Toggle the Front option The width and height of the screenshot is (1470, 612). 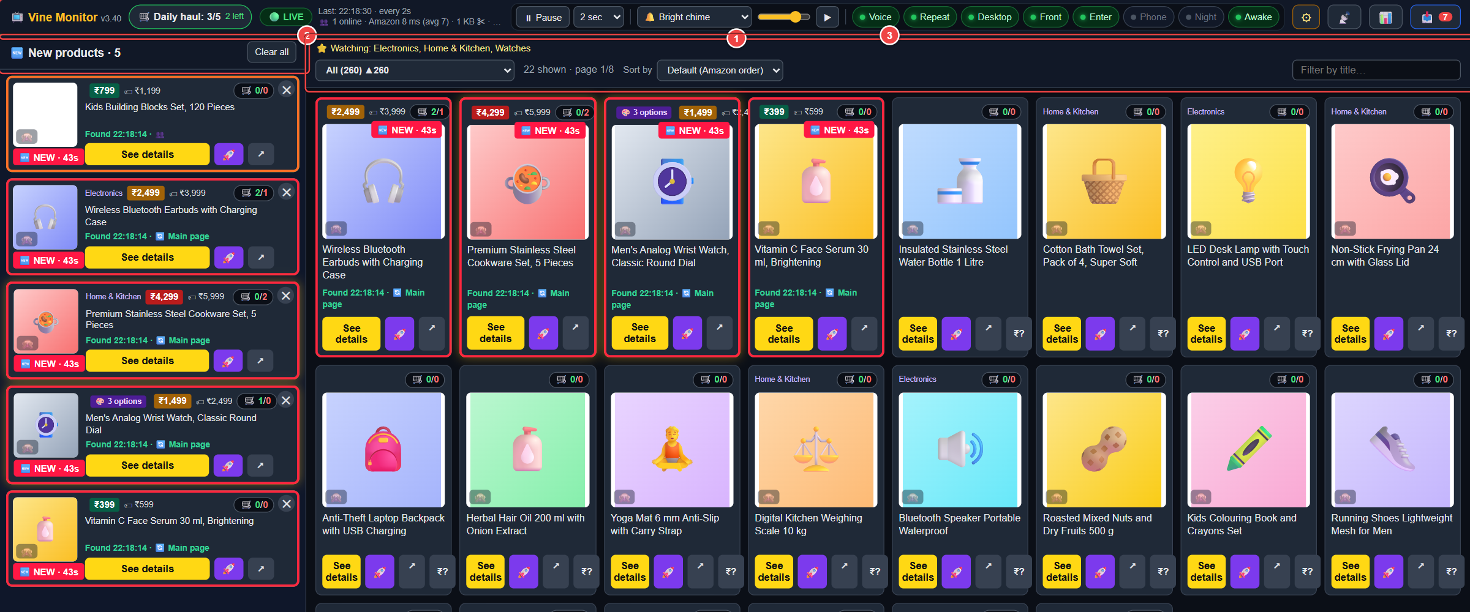coord(1046,17)
